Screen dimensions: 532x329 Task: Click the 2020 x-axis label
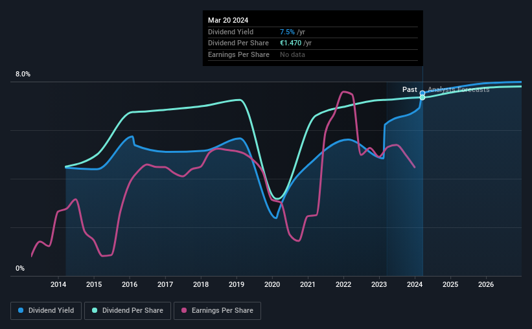coord(272,284)
